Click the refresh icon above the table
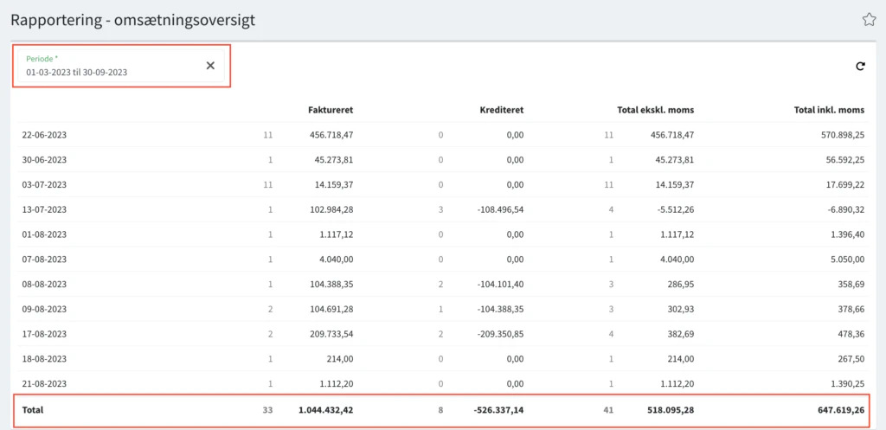This screenshot has width=886, height=430. coord(860,66)
